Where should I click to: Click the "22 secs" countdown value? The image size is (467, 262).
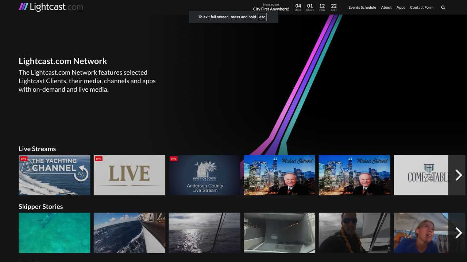coord(334,7)
